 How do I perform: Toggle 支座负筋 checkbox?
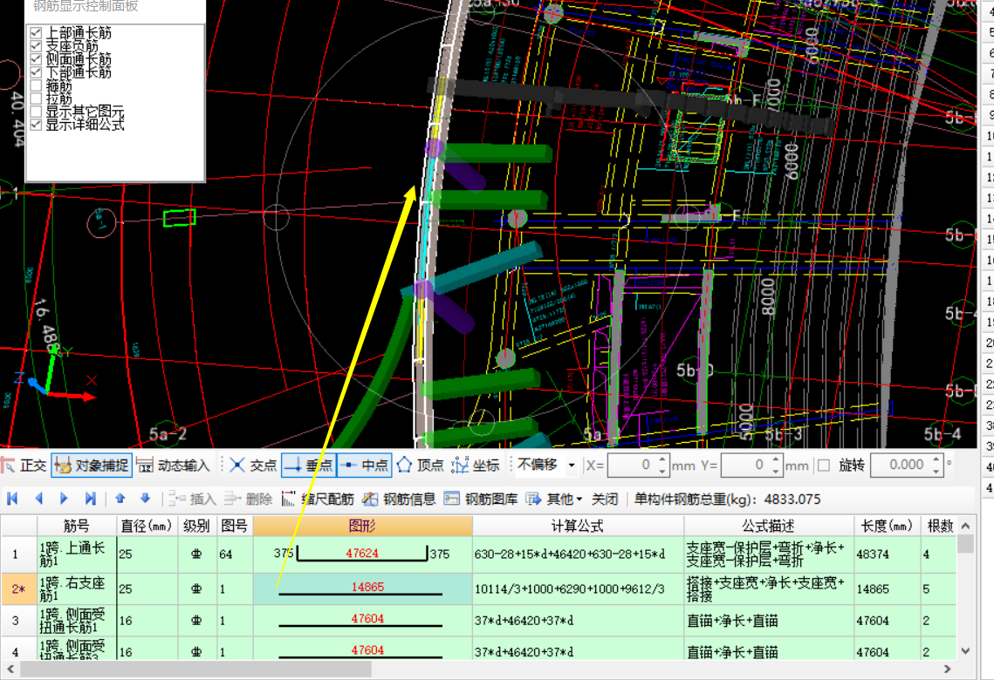(36, 45)
